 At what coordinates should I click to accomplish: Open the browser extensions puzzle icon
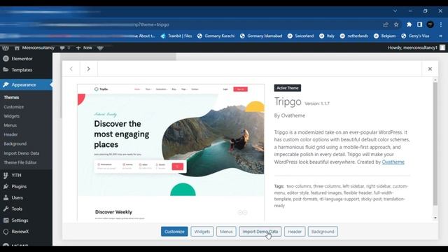[x=409, y=24]
